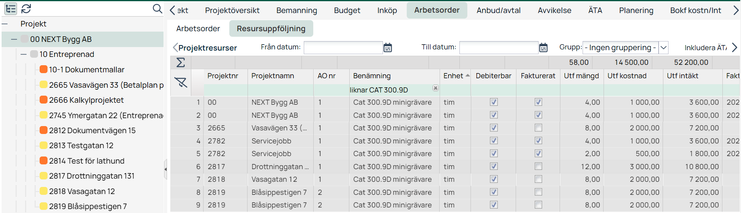Open the Projektöversikt tab
Viewport: 741px width, 213px height.
(232, 10)
